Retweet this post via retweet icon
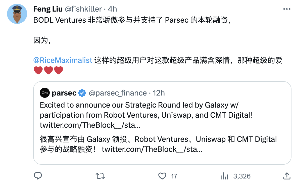 [100, 176]
